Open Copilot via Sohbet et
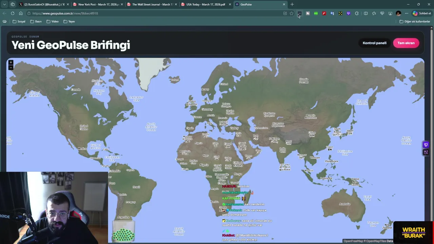This screenshot has width=434, height=244. (x=422, y=13)
